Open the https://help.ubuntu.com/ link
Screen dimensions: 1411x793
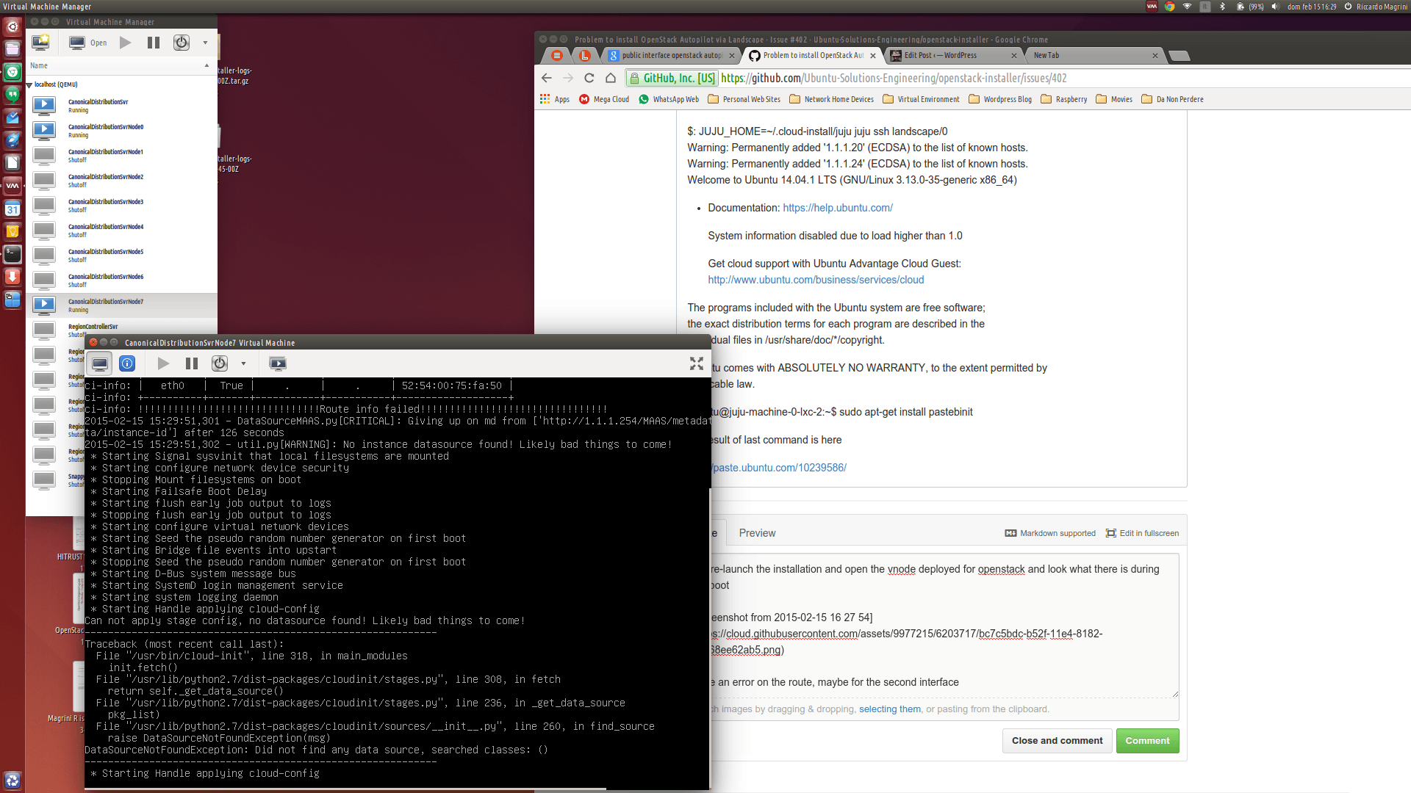(x=838, y=208)
